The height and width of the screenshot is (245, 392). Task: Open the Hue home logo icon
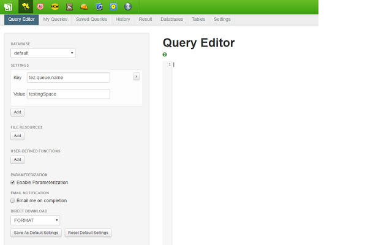(8, 7)
